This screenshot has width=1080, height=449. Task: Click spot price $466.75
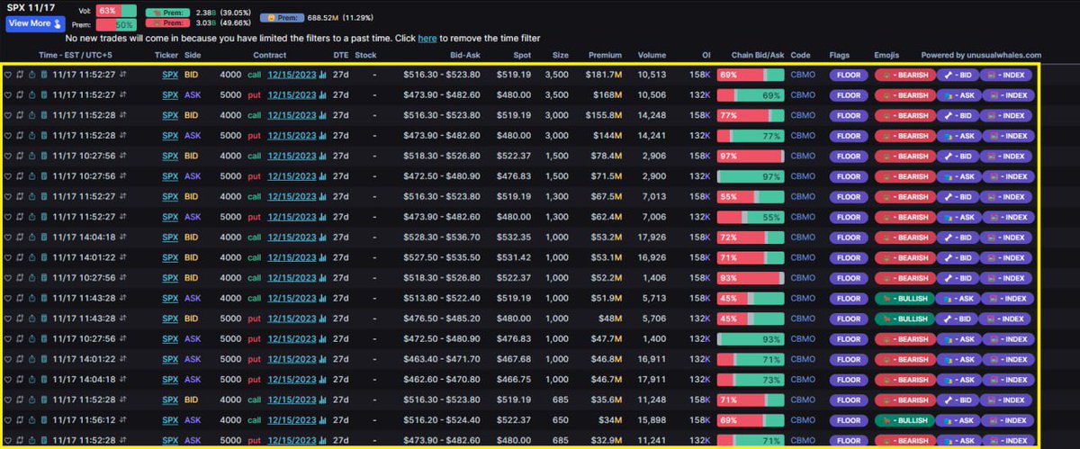tap(515, 380)
